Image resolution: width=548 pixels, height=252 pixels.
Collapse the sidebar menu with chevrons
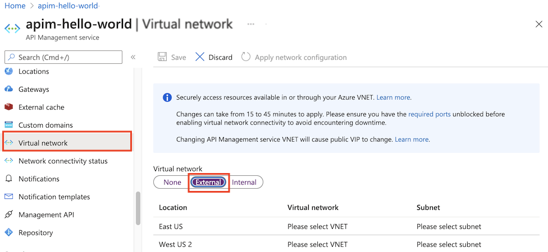133,57
